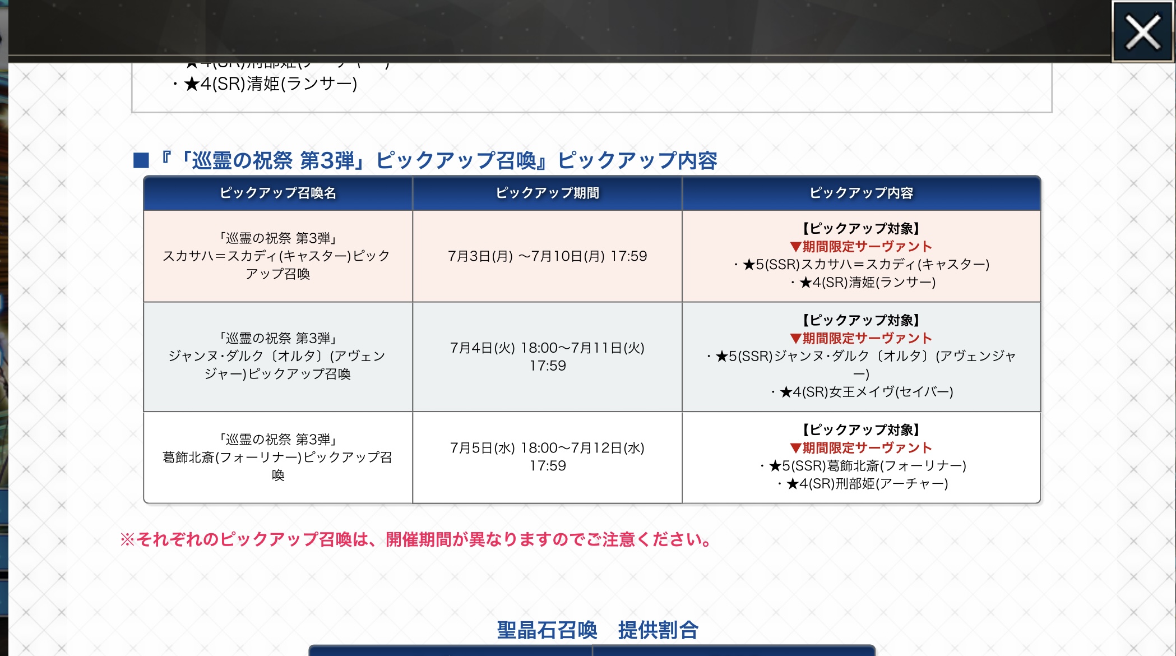1176x656 pixels.
Task: Click the pink warning note about differing periods
Action: [x=416, y=539]
